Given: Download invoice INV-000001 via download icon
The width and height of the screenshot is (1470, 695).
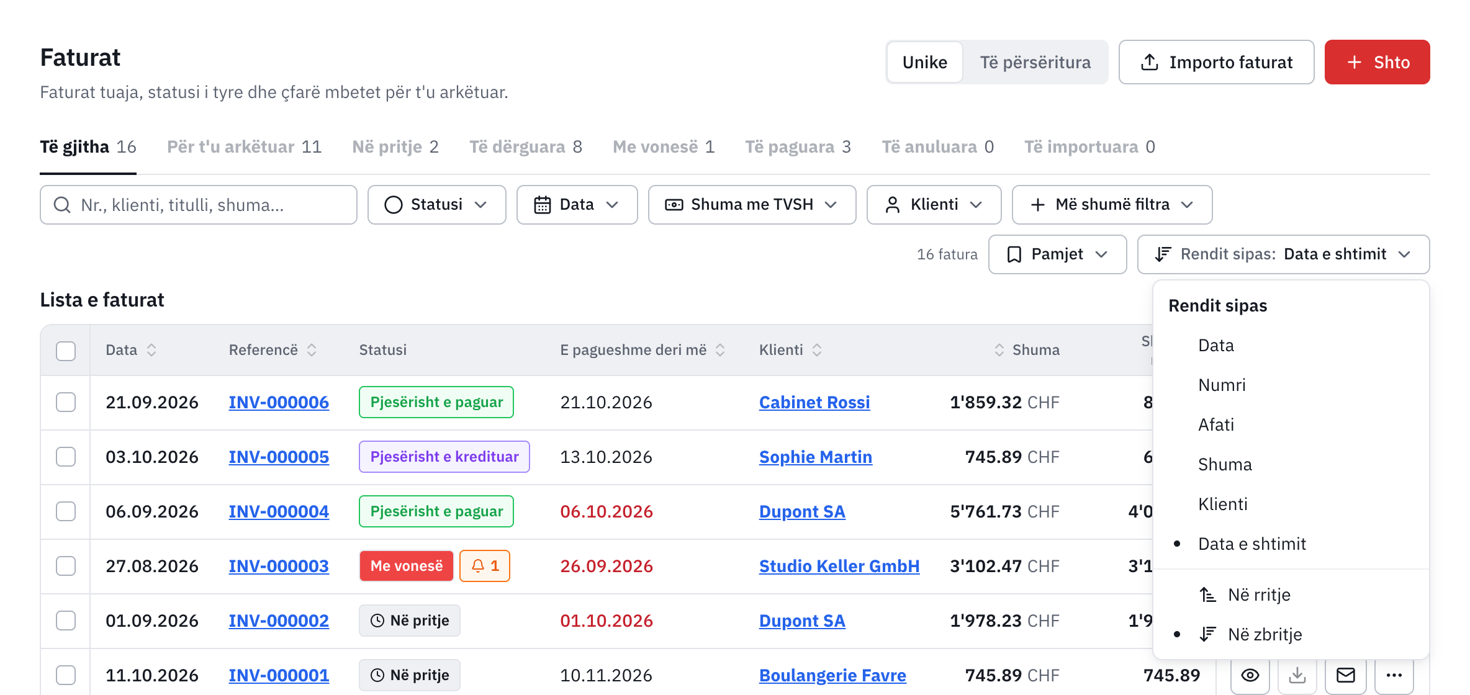Looking at the screenshot, I should (x=1297, y=675).
